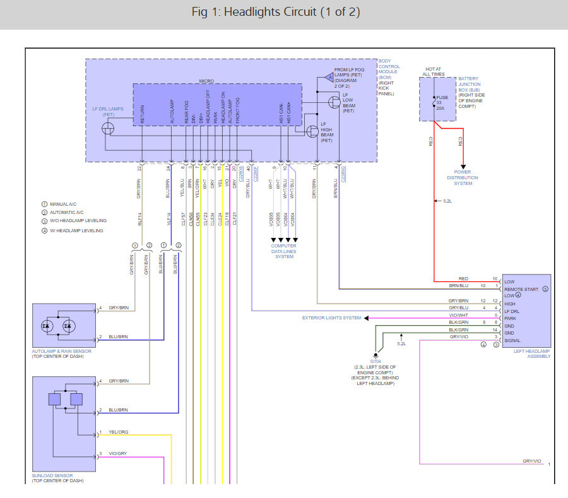Click the legend circle 2 for Automatic A/C
The height and width of the screenshot is (498, 568).
click(x=45, y=213)
